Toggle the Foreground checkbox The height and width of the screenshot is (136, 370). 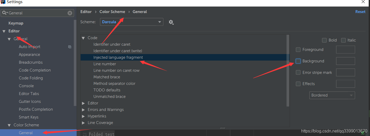pos(298,50)
